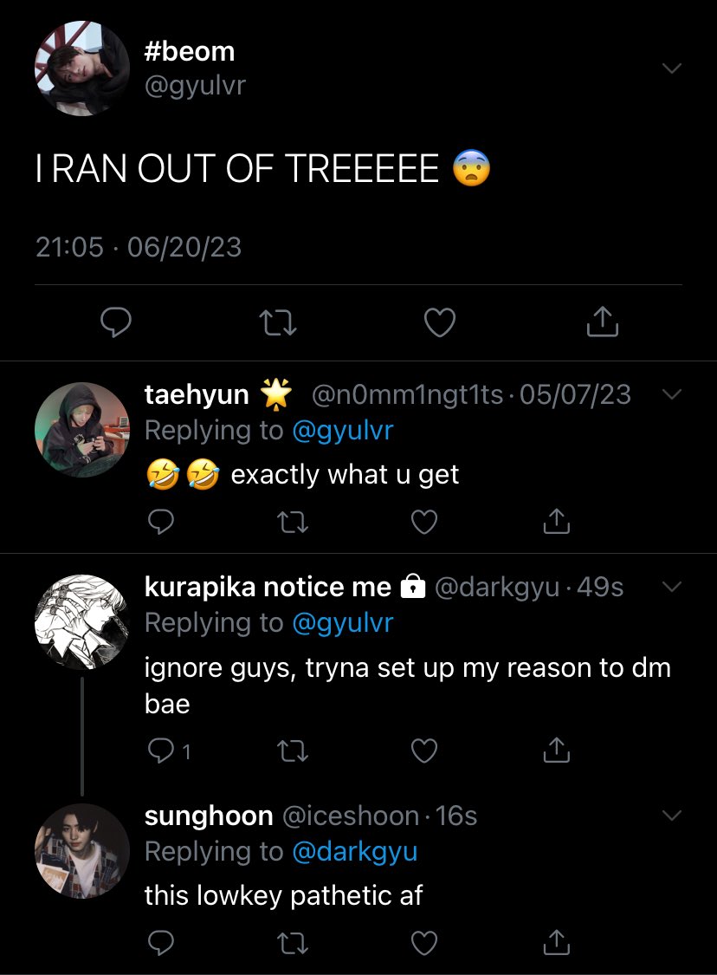Reply to the main #beom tweet
The height and width of the screenshot is (975, 717).
pyautogui.click(x=116, y=322)
